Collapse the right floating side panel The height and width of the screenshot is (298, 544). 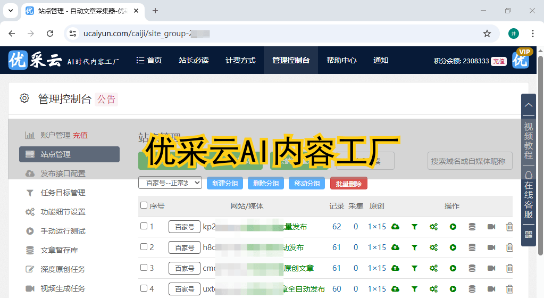point(528,105)
